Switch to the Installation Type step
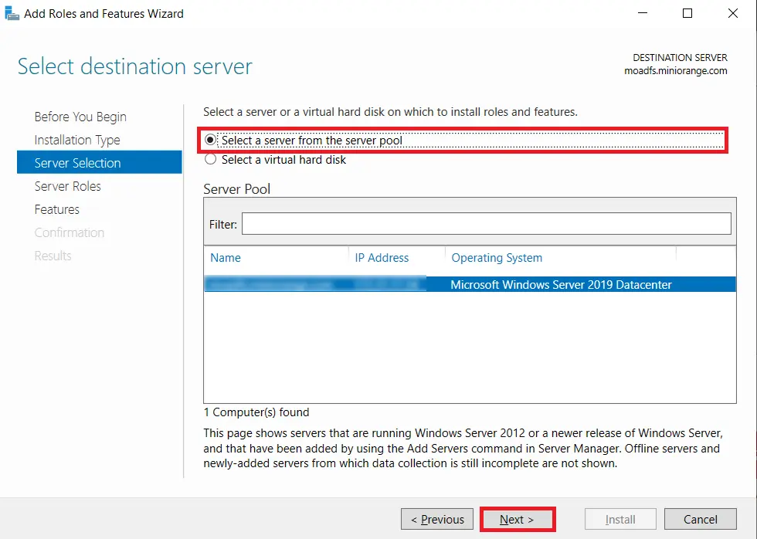Viewport: 757px width, 539px height. click(77, 140)
